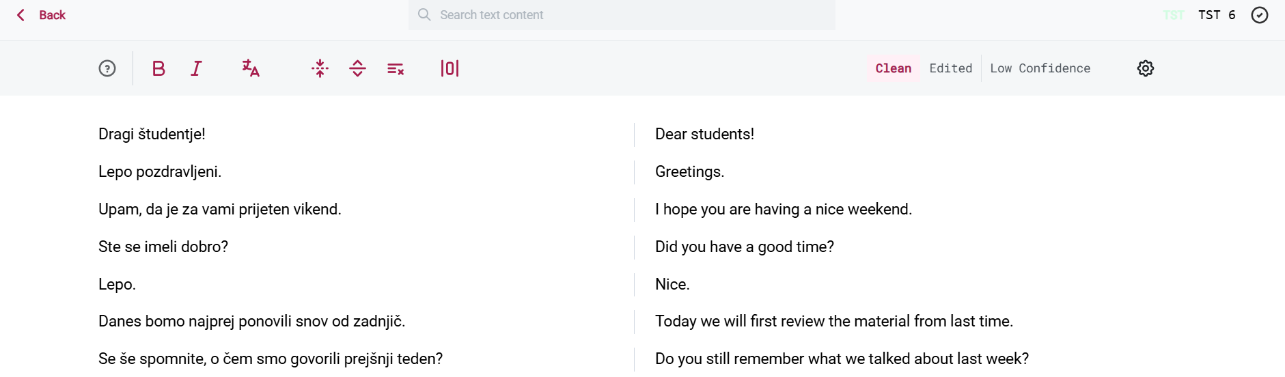The width and height of the screenshot is (1285, 377).
Task: Select the source segment 'Lepo pozdravljeni.'
Action: [x=160, y=171]
